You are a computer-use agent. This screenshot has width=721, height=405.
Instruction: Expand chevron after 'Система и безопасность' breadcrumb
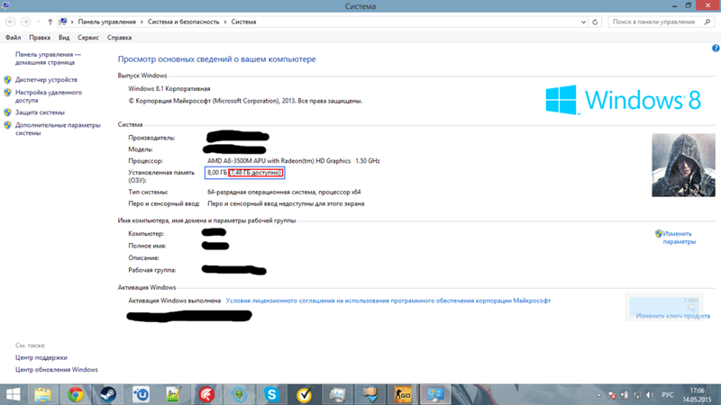(224, 22)
